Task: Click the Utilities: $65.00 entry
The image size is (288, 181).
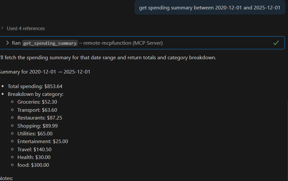Action: click(x=35, y=133)
